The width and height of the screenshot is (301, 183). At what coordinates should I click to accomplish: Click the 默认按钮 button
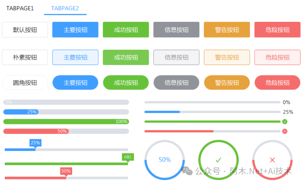(25, 30)
